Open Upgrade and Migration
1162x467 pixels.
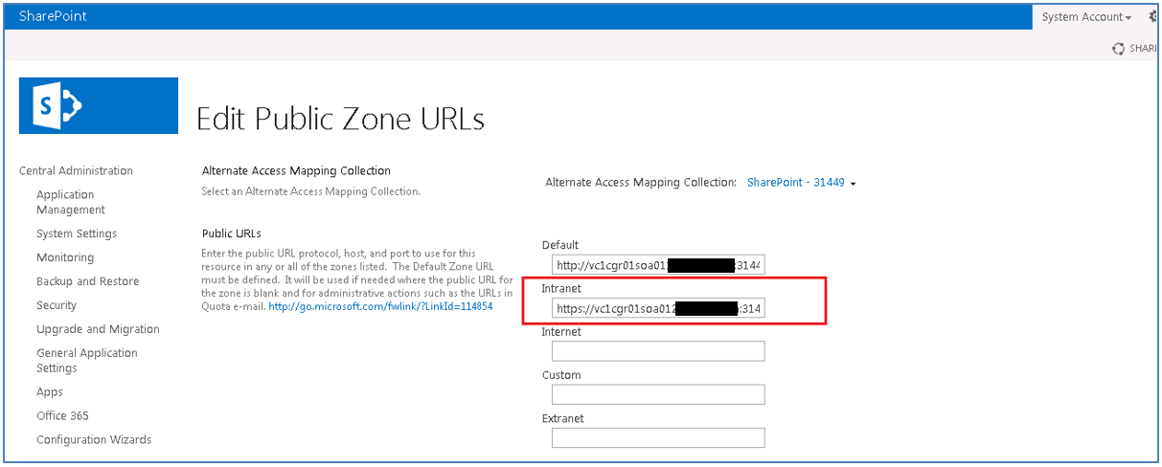(98, 329)
